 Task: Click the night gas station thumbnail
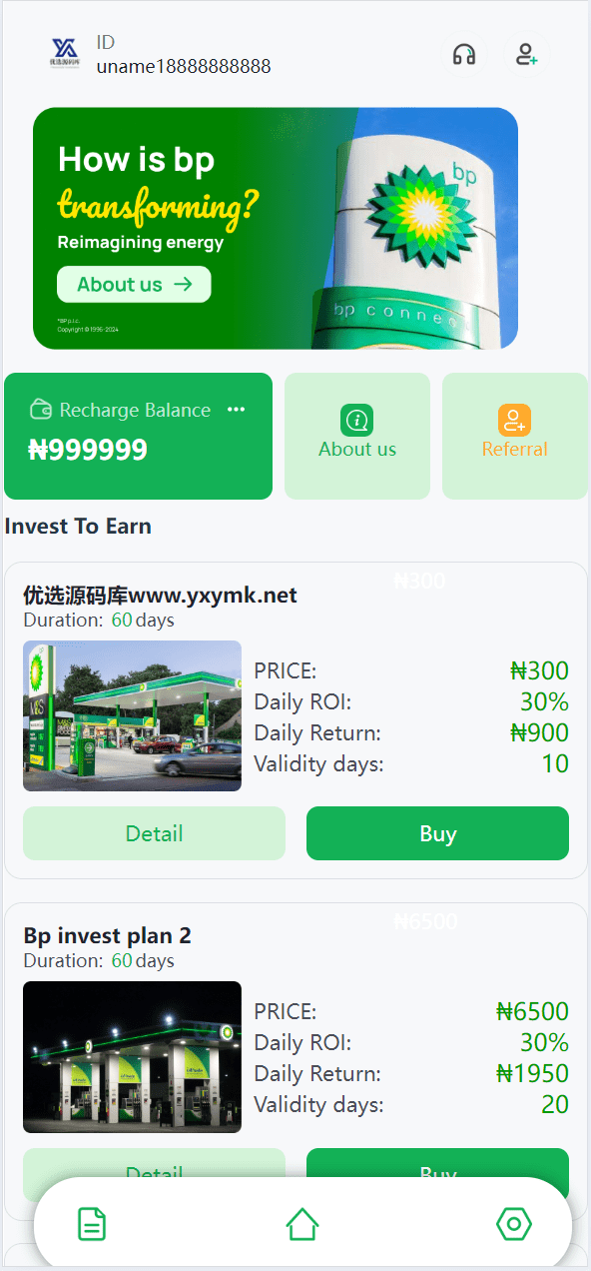coord(132,1057)
